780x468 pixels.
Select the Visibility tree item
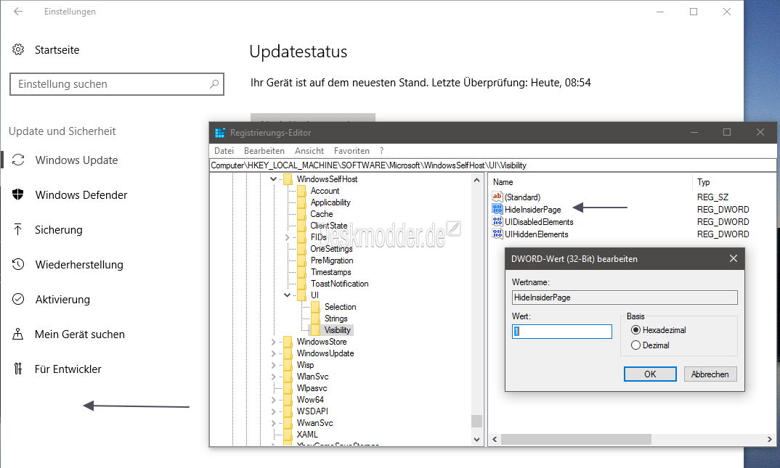tap(337, 330)
